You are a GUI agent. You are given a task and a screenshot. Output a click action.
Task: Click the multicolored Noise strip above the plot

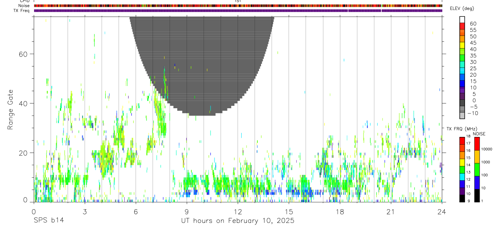pos(238,6)
